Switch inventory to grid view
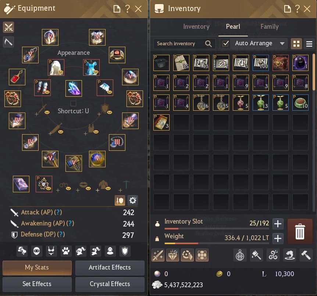317x296 pixels. [x=296, y=44]
